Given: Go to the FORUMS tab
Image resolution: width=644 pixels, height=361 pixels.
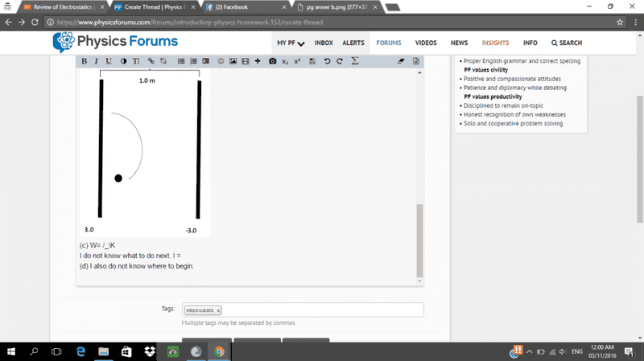Looking at the screenshot, I should coord(389,43).
